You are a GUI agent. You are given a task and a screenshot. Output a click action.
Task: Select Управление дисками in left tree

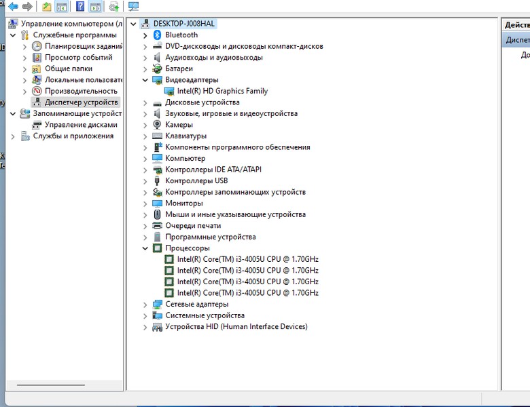[81, 125]
